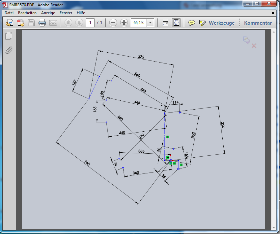Open the Bearbeiten menu
The image size is (280, 234).
tap(27, 13)
